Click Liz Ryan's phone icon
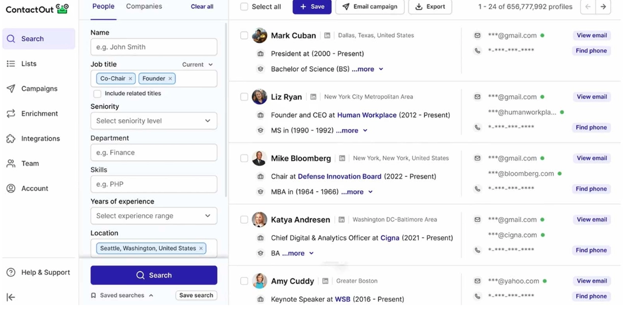This screenshot has width=626, height=311. [477, 128]
